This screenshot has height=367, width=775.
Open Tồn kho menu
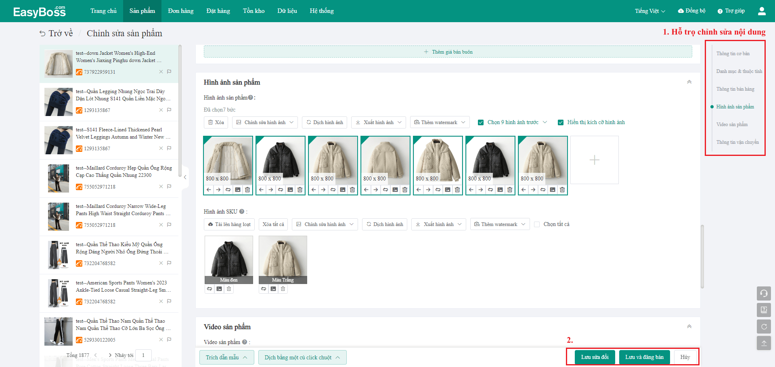[x=254, y=11]
